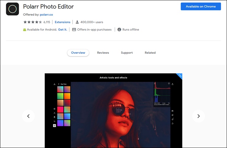The width and height of the screenshot is (227, 148).
Task: Click the users person icon
Action: (x=77, y=22)
